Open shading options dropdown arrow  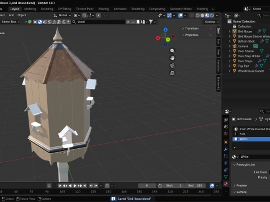coord(217,16)
